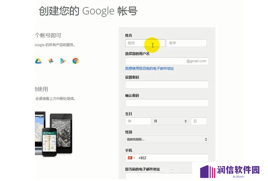Expand the country code flag selector arrow
Viewport: 268px width, 181px height.
point(134,158)
